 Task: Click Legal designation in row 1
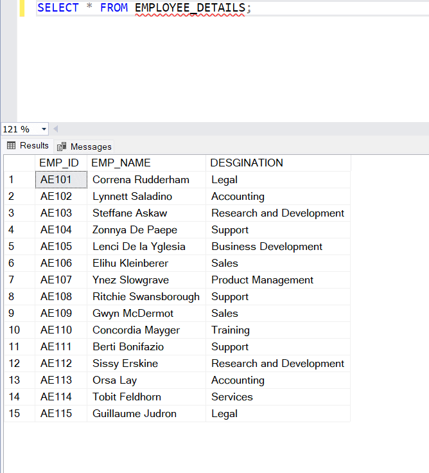(x=278, y=180)
